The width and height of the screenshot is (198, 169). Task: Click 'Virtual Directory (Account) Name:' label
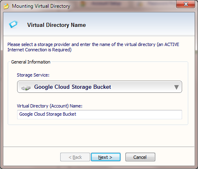(50, 106)
